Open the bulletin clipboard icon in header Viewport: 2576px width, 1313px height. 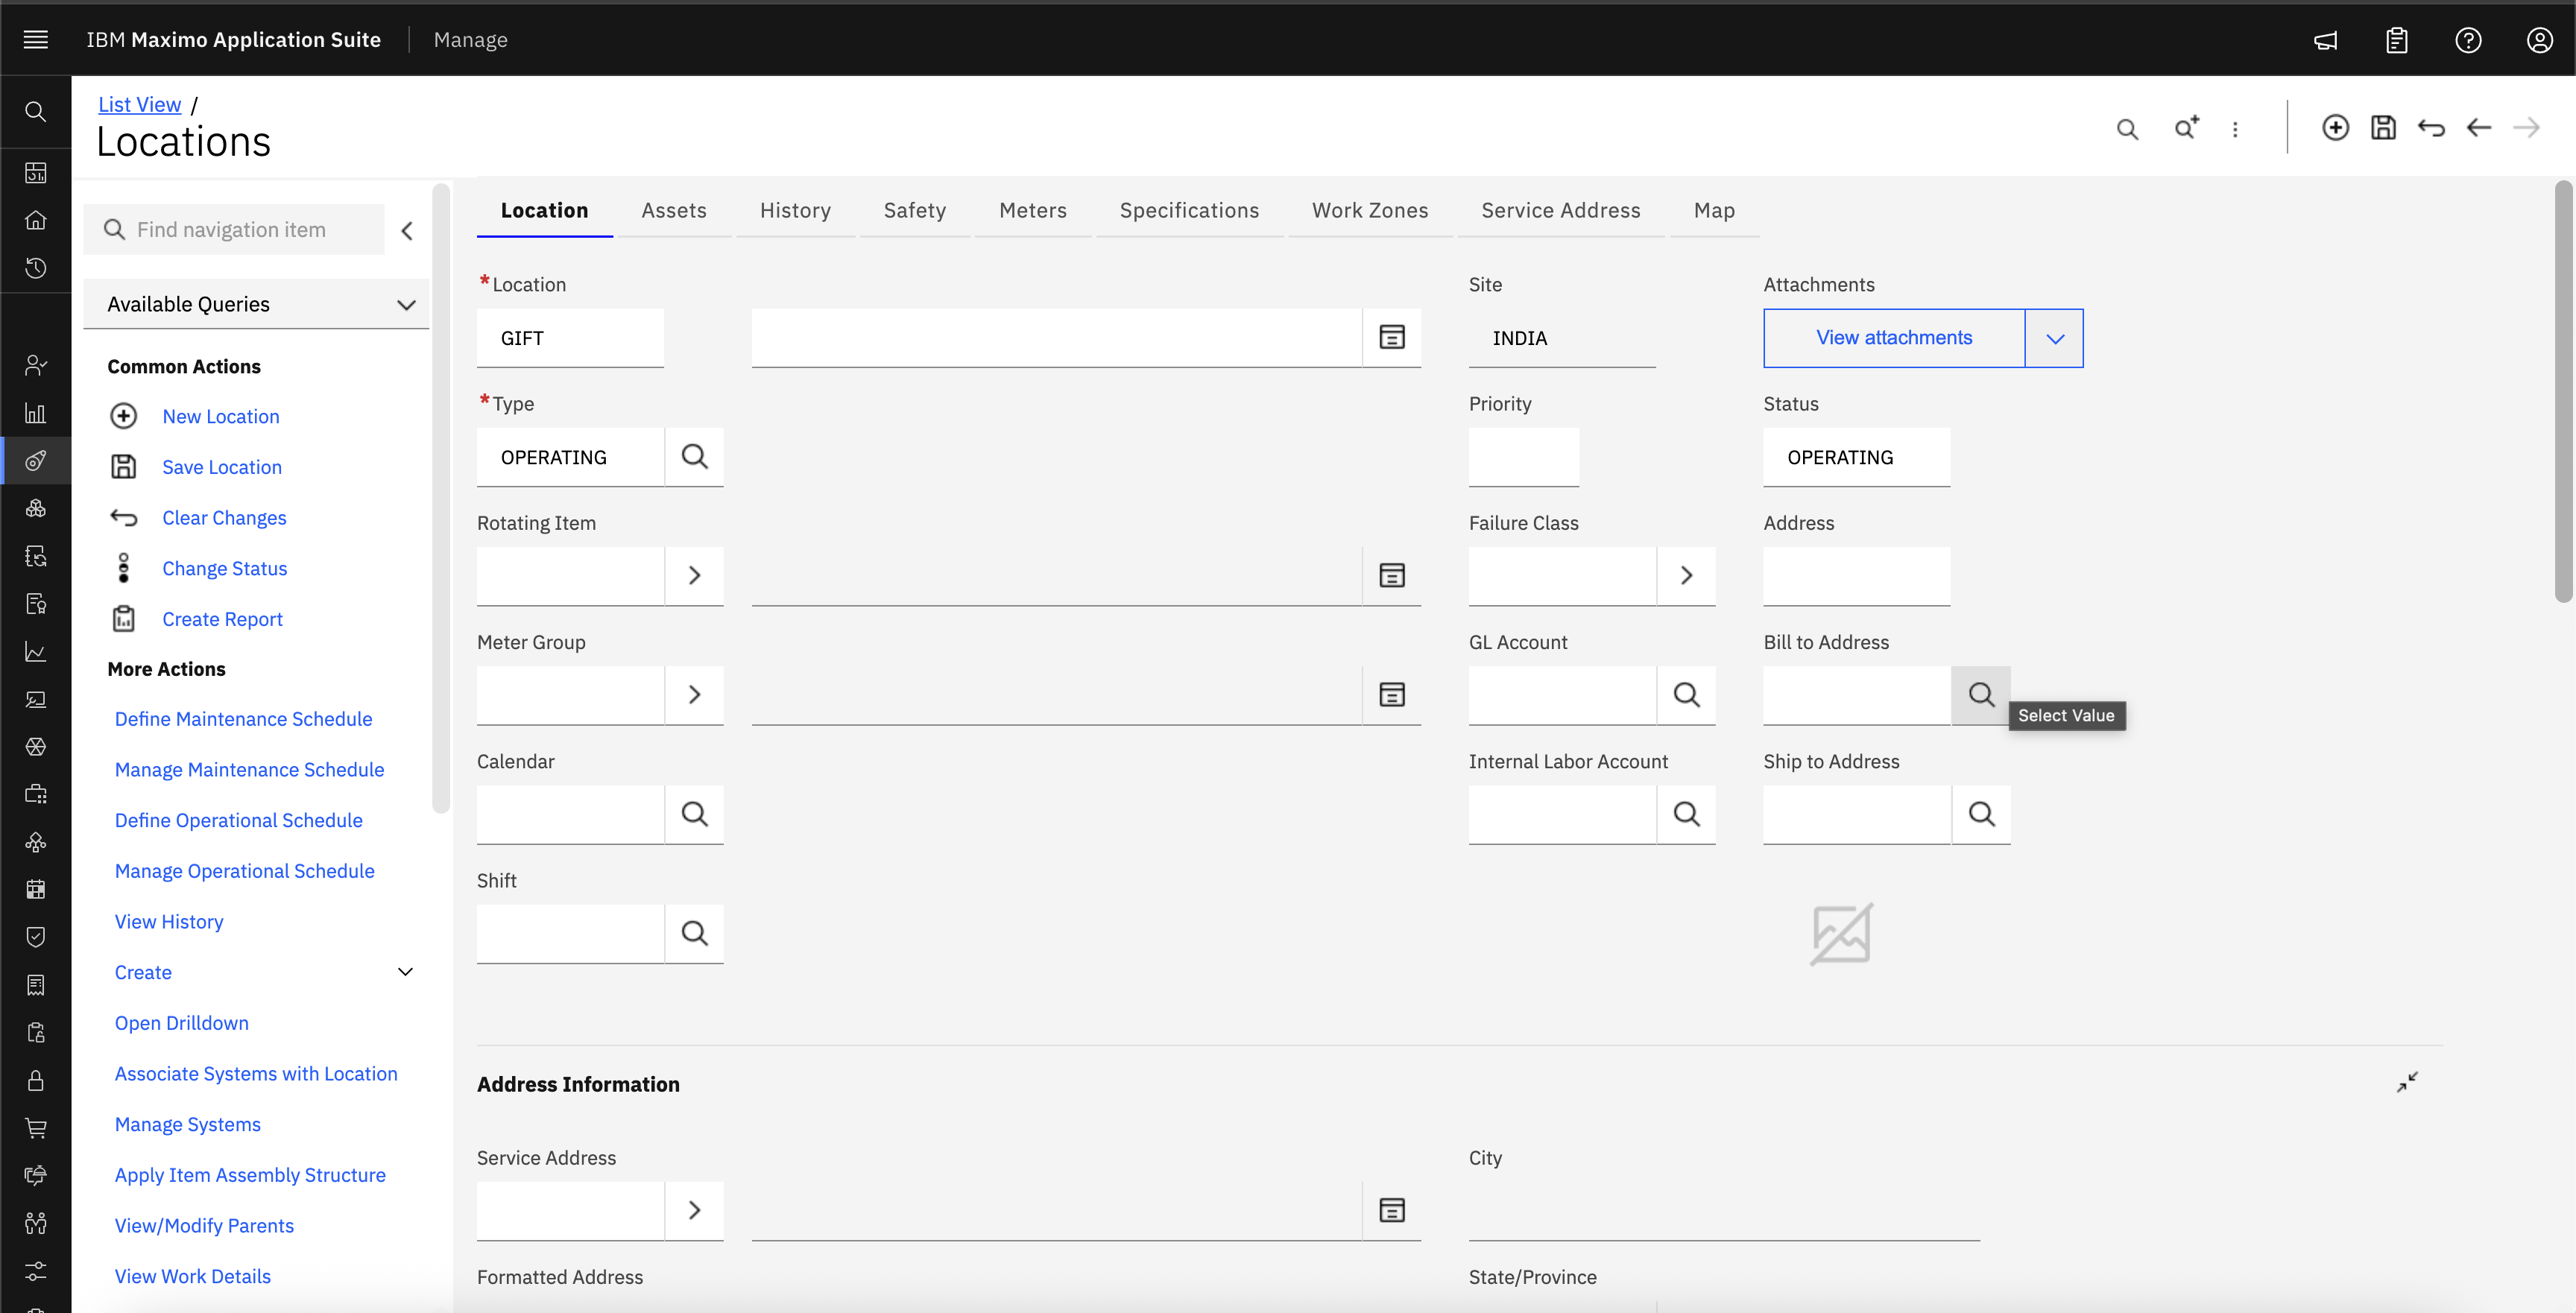[2397, 40]
